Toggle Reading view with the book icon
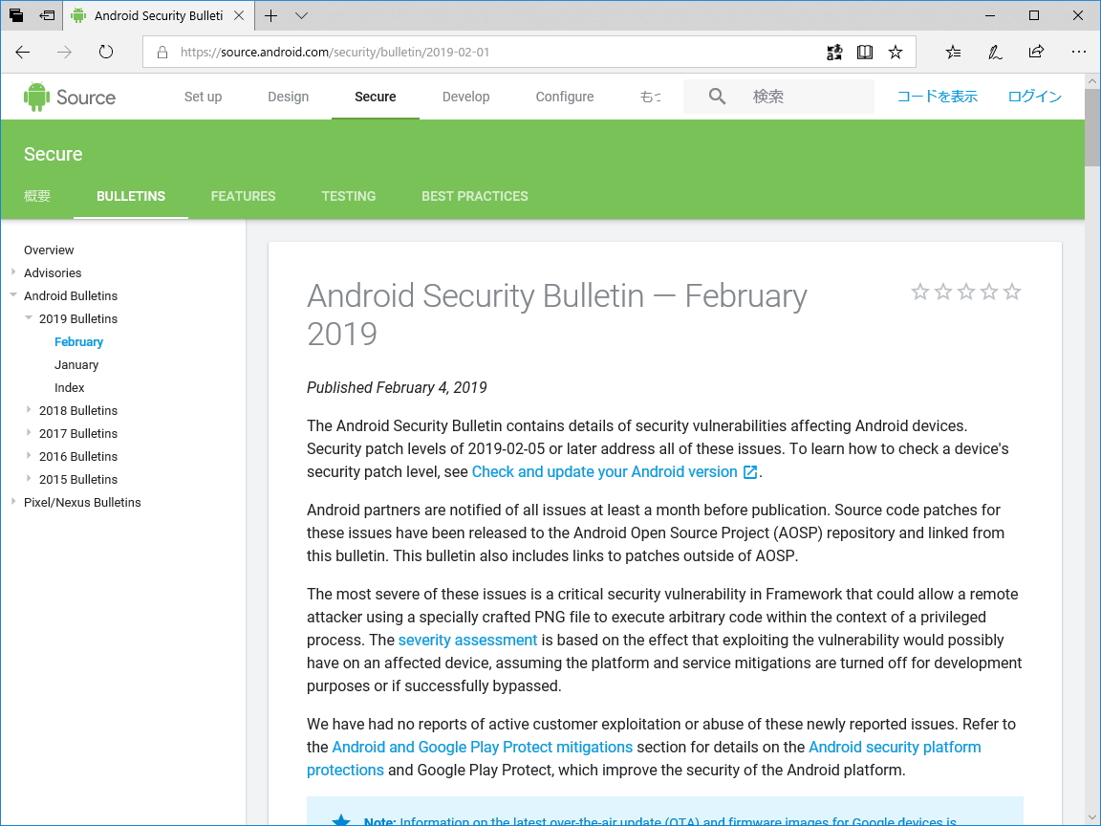 tap(865, 52)
